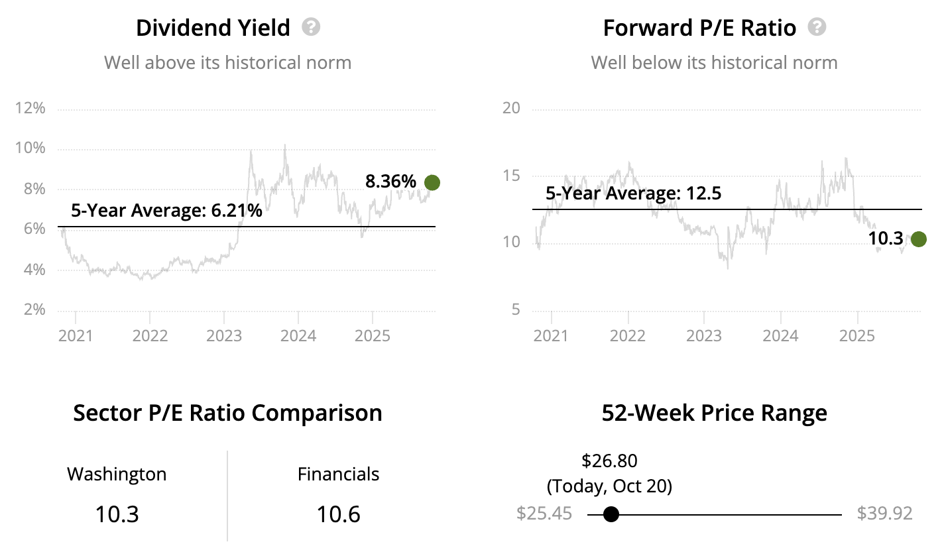944x554 pixels.
Task: Click the 2023 label on dividend chart axis
Action: (224, 335)
